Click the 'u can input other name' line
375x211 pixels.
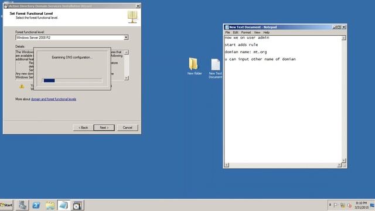[260, 59]
